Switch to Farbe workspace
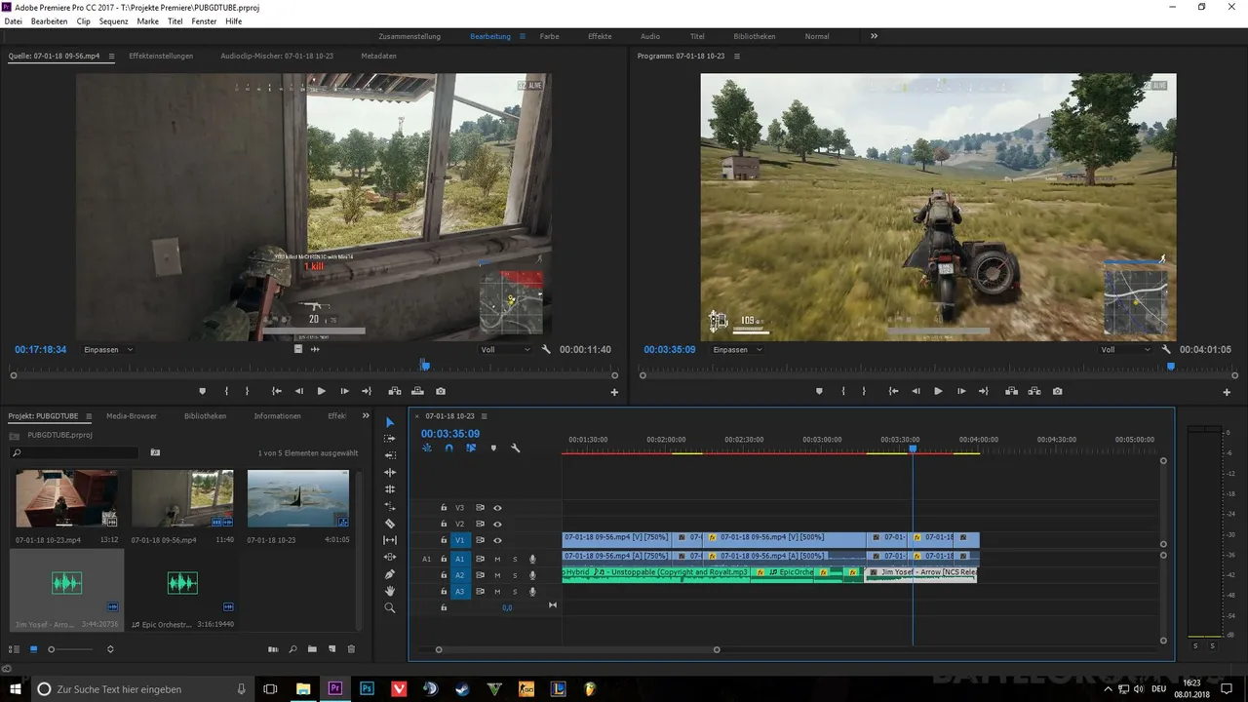 tap(549, 36)
